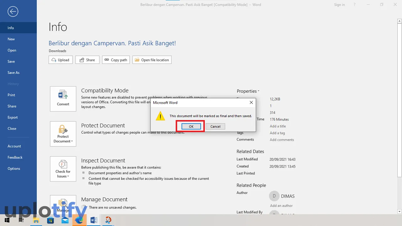402x226 pixels.
Task: Select Open in the sidebar menu
Action: [x=18, y=50]
